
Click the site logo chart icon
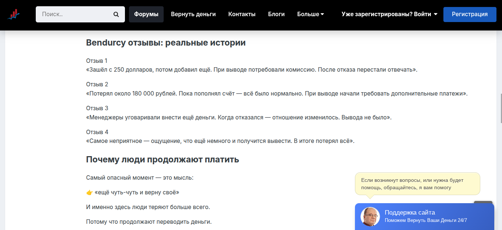pyautogui.click(x=14, y=14)
